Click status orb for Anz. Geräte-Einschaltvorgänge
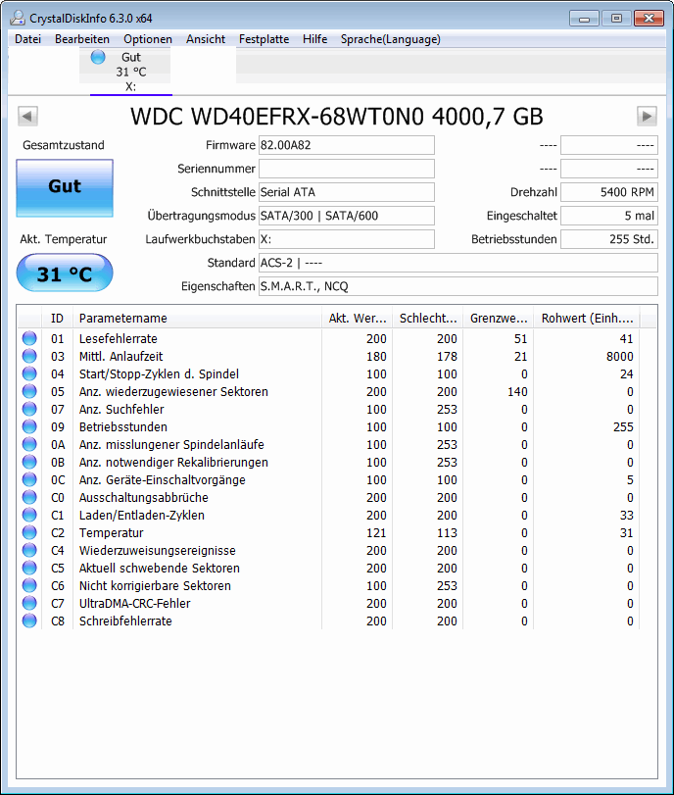Image resolution: width=674 pixels, height=795 pixels. pyautogui.click(x=29, y=479)
